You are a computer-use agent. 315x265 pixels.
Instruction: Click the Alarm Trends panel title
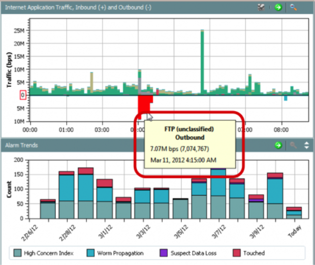[21, 145]
